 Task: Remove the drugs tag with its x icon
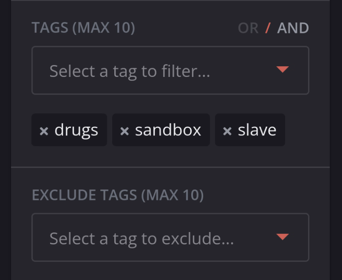coord(44,131)
